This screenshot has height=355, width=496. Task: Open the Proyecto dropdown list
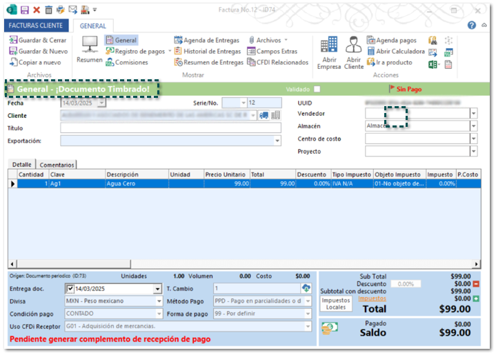pos(473,152)
